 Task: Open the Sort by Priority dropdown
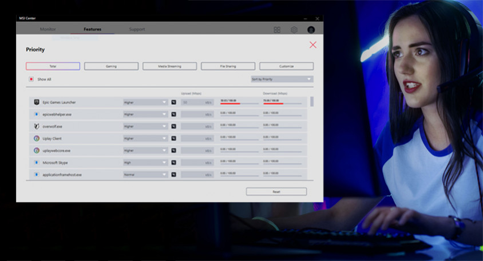pyautogui.click(x=282, y=79)
